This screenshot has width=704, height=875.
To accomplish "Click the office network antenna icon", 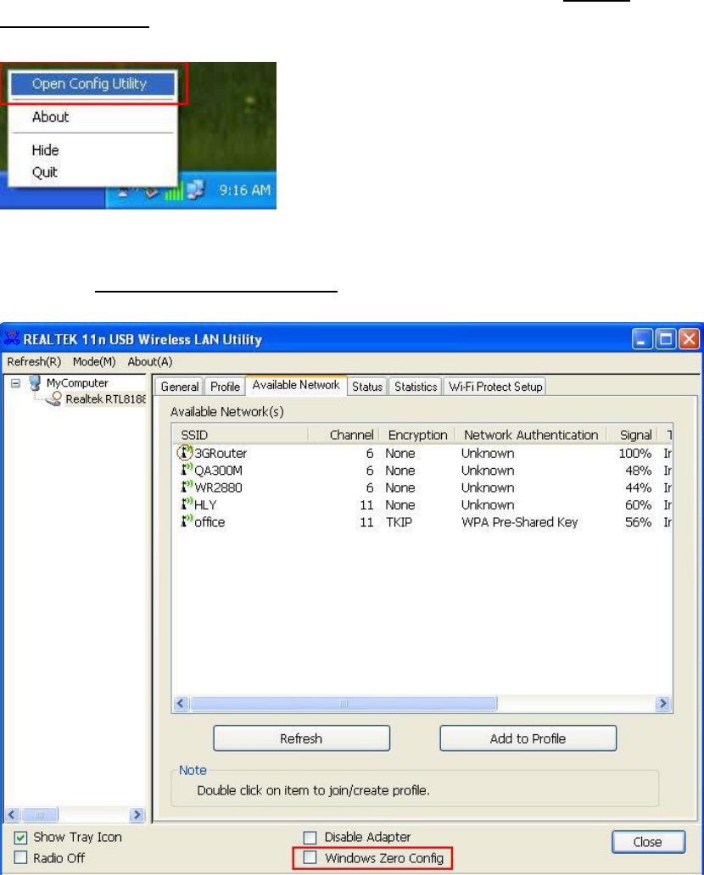I will [187, 521].
